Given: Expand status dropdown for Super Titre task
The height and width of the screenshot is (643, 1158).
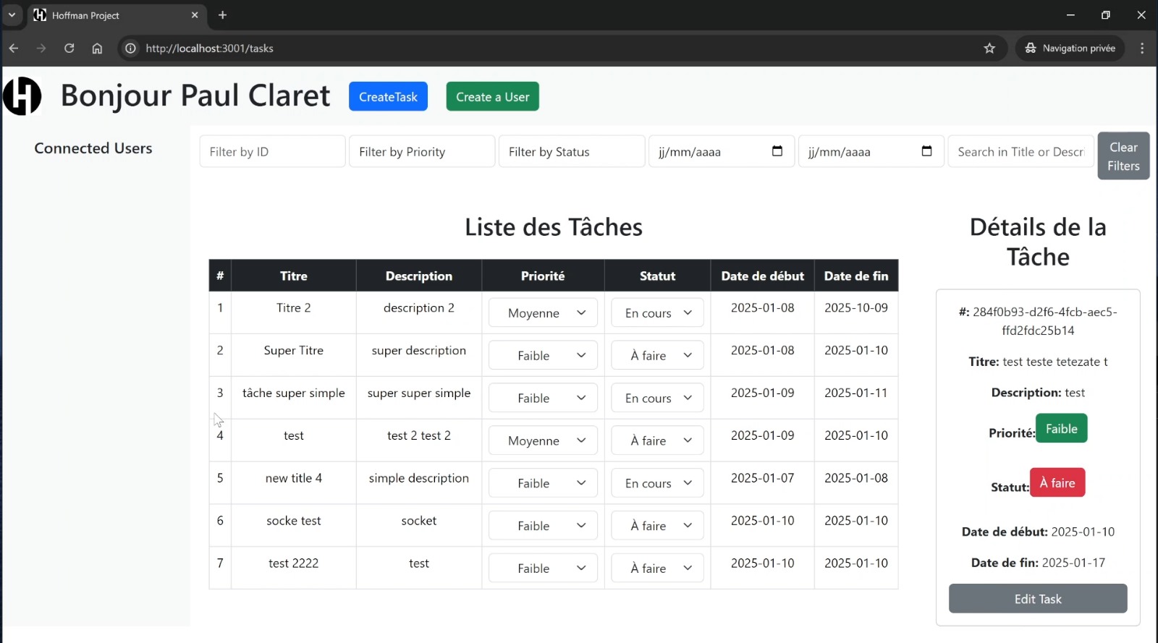Looking at the screenshot, I should point(657,356).
